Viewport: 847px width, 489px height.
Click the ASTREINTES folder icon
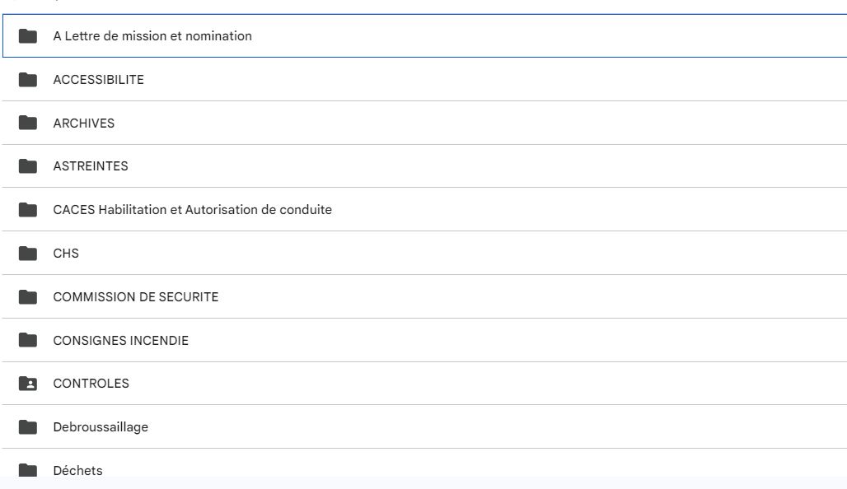click(27, 166)
